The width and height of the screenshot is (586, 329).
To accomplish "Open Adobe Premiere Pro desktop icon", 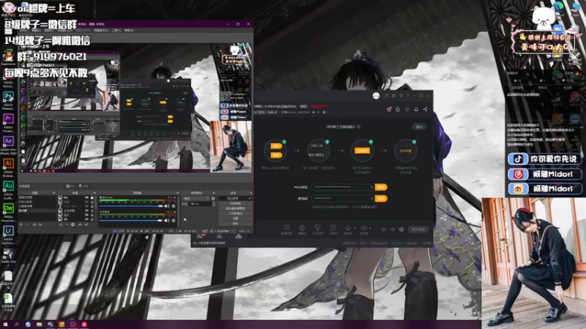I will pos(8,119).
